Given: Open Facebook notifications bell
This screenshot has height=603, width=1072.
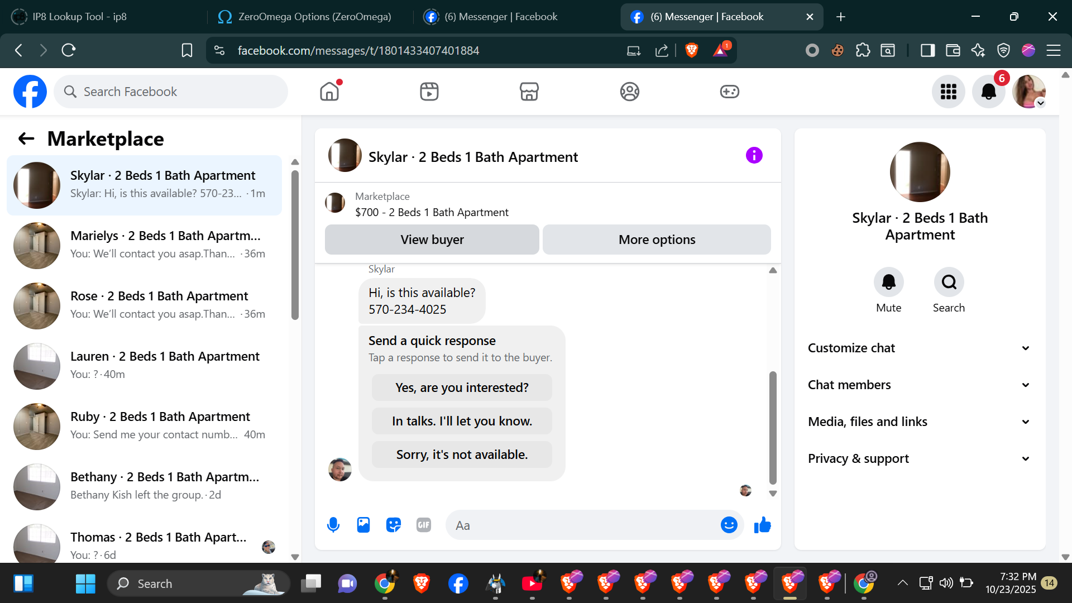Looking at the screenshot, I should [988, 92].
